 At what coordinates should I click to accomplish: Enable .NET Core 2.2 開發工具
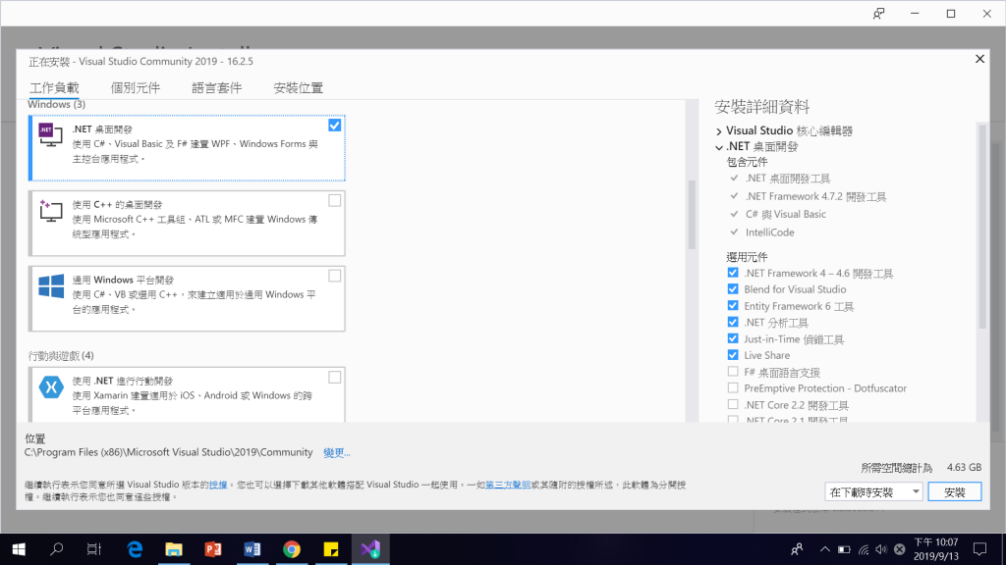click(x=733, y=404)
